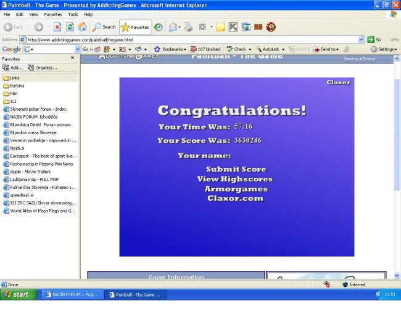Open Google toolbar Settings dropdown
Image resolution: width=401 pixels, height=314 pixels.
click(384, 49)
